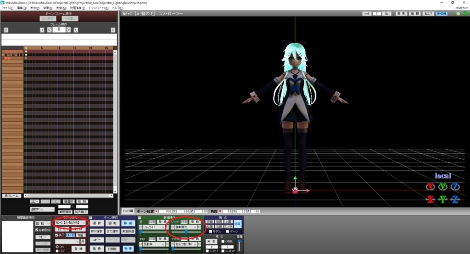
Task: Collapse the facial expression panel minus icon
Action: point(140,218)
